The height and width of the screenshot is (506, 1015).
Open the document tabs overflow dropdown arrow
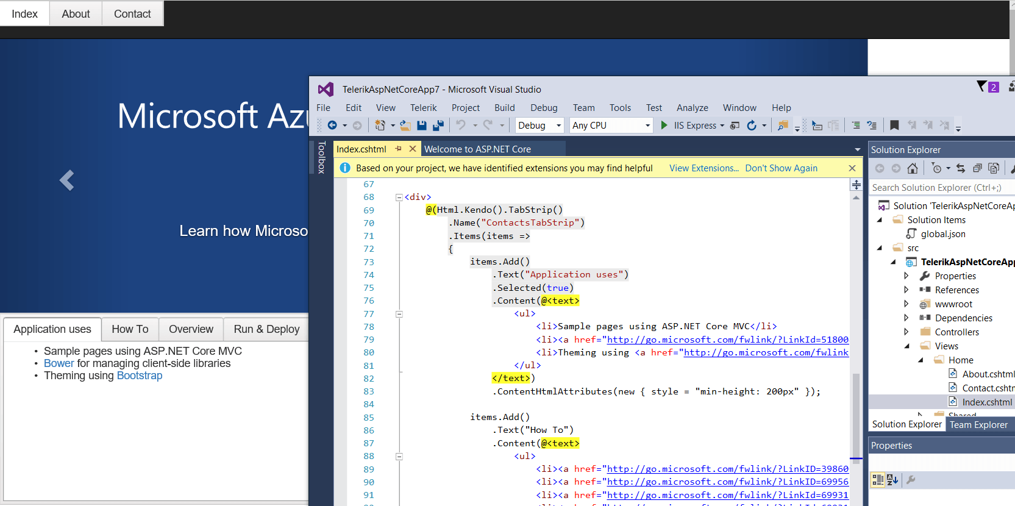(x=858, y=149)
